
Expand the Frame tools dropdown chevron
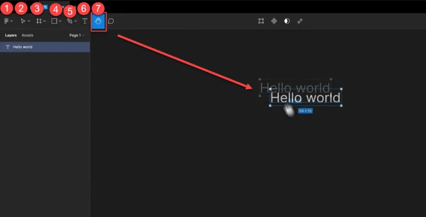(x=45, y=21)
